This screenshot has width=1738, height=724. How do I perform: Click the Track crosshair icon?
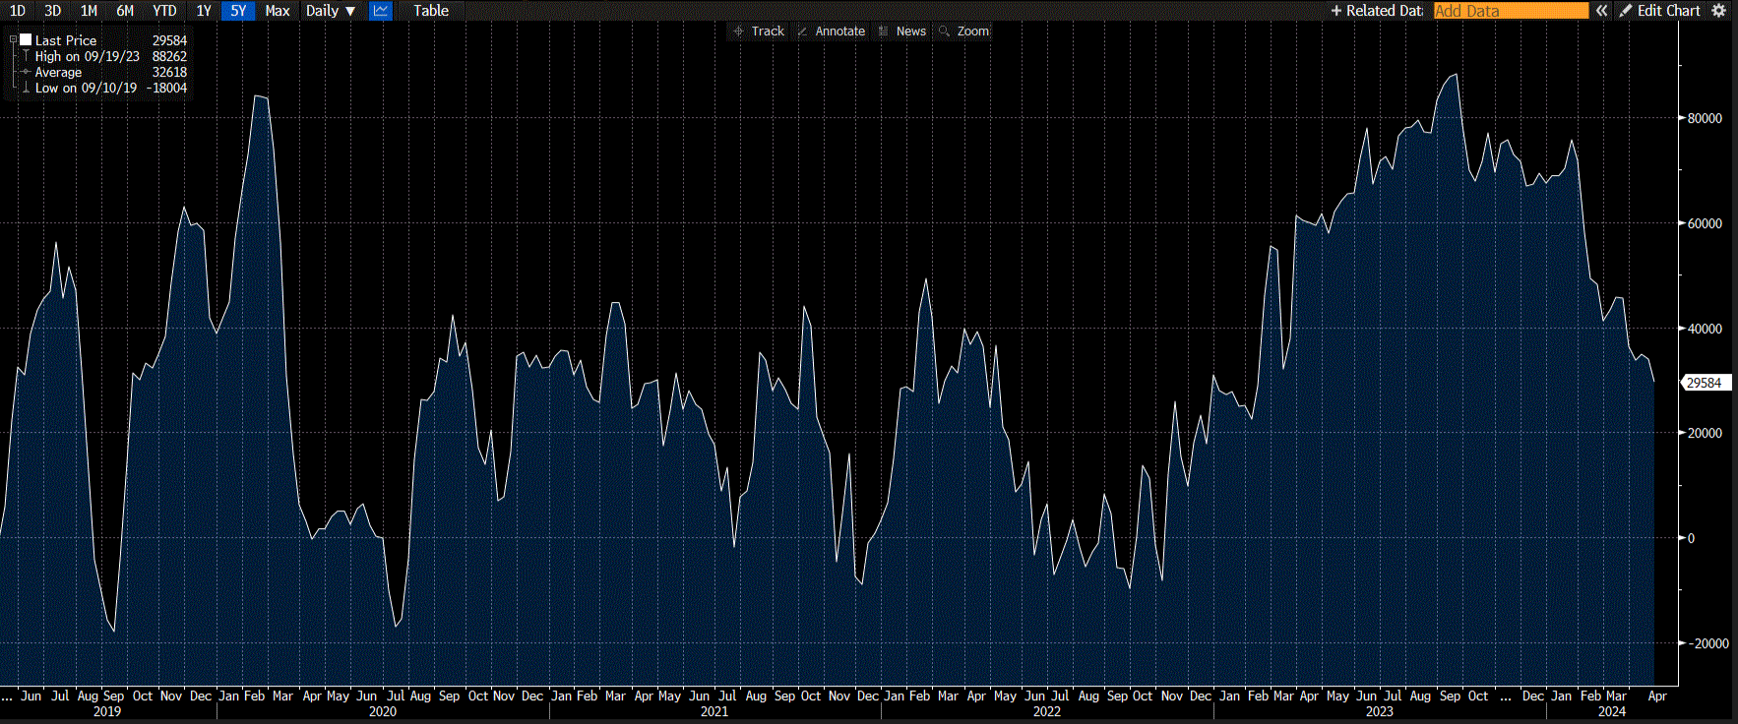pyautogui.click(x=739, y=31)
